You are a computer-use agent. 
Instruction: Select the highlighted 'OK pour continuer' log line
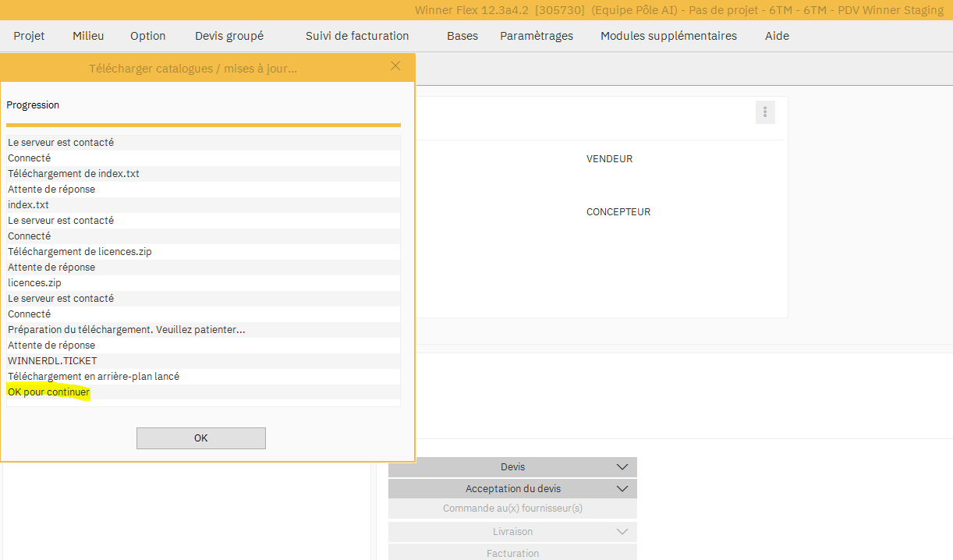click(49, 392)
